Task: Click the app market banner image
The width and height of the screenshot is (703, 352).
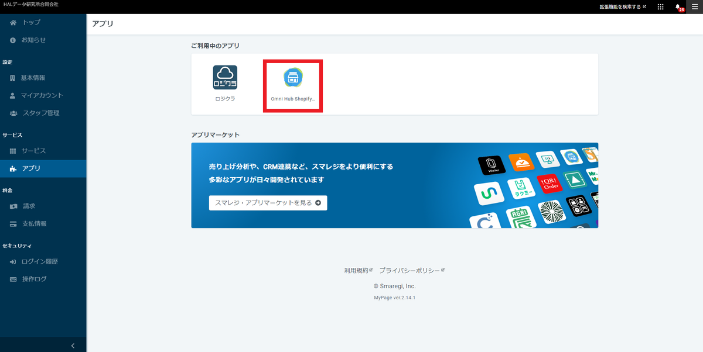Action: 395,185
